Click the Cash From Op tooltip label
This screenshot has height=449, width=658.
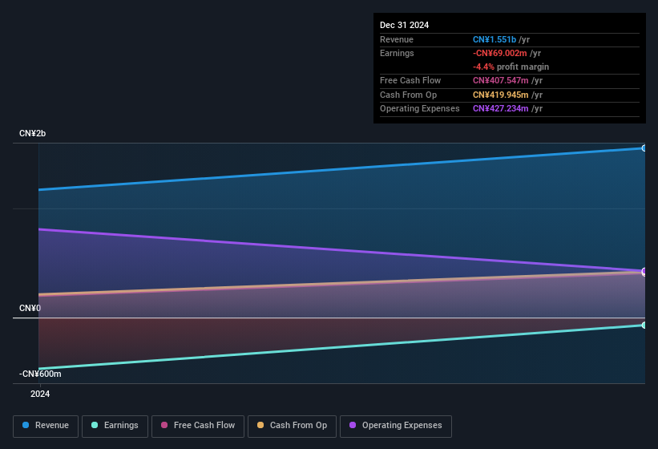click(x=408, y=95)
